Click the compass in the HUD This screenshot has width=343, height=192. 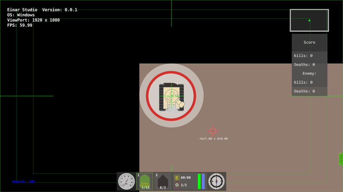pyautogui.click(x=217, y=181)
